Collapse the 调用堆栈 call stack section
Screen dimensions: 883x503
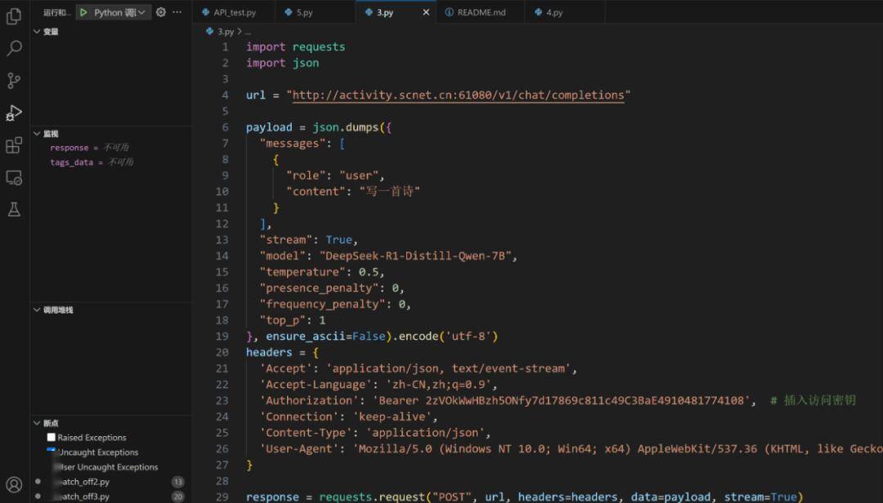tap(38, 310)
